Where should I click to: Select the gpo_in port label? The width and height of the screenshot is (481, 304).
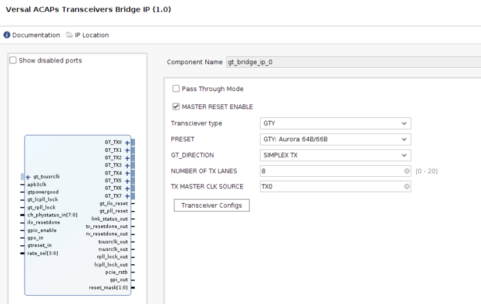36,238
